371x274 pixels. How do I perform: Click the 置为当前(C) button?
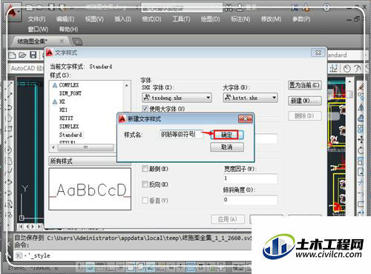pyautogui.click(x=305, y=85)
